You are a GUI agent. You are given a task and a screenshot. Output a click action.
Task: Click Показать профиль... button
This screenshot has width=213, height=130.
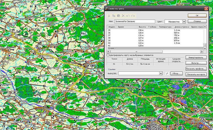point(196,69)
